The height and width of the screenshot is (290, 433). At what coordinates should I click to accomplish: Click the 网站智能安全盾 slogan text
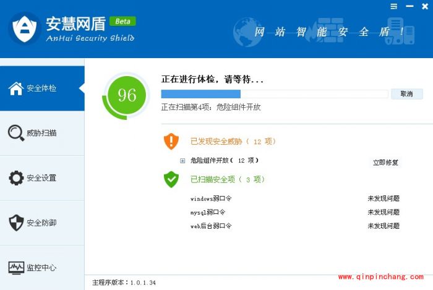tap(328, 32)
